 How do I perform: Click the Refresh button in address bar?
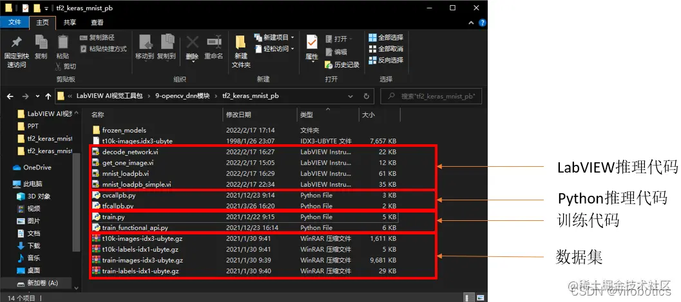pos(366,96)
